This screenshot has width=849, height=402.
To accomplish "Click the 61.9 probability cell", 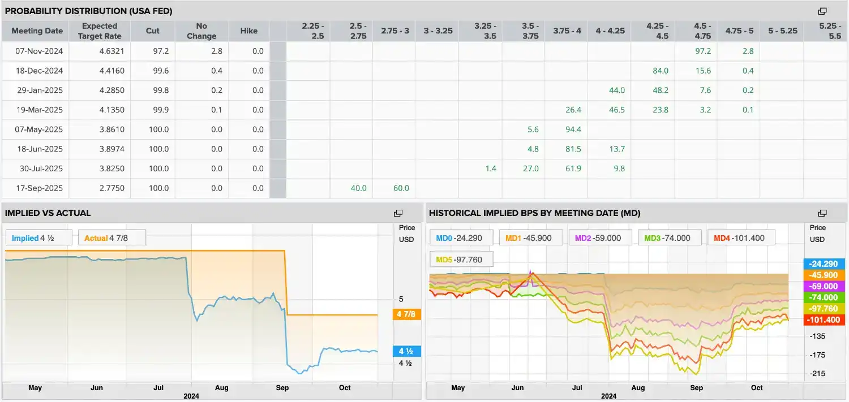I will 573,168.
